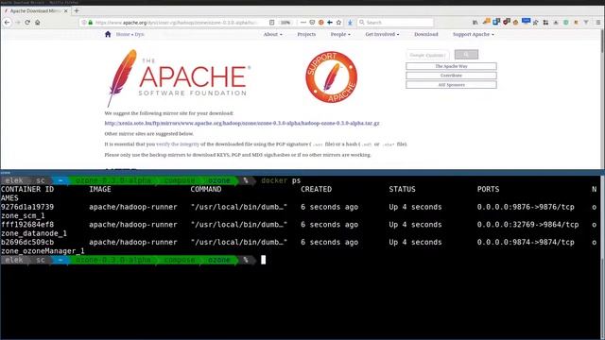The height and width of the screenshot is (340, 605).
Task: Focus the Google Custom search field
Action: 427,55
